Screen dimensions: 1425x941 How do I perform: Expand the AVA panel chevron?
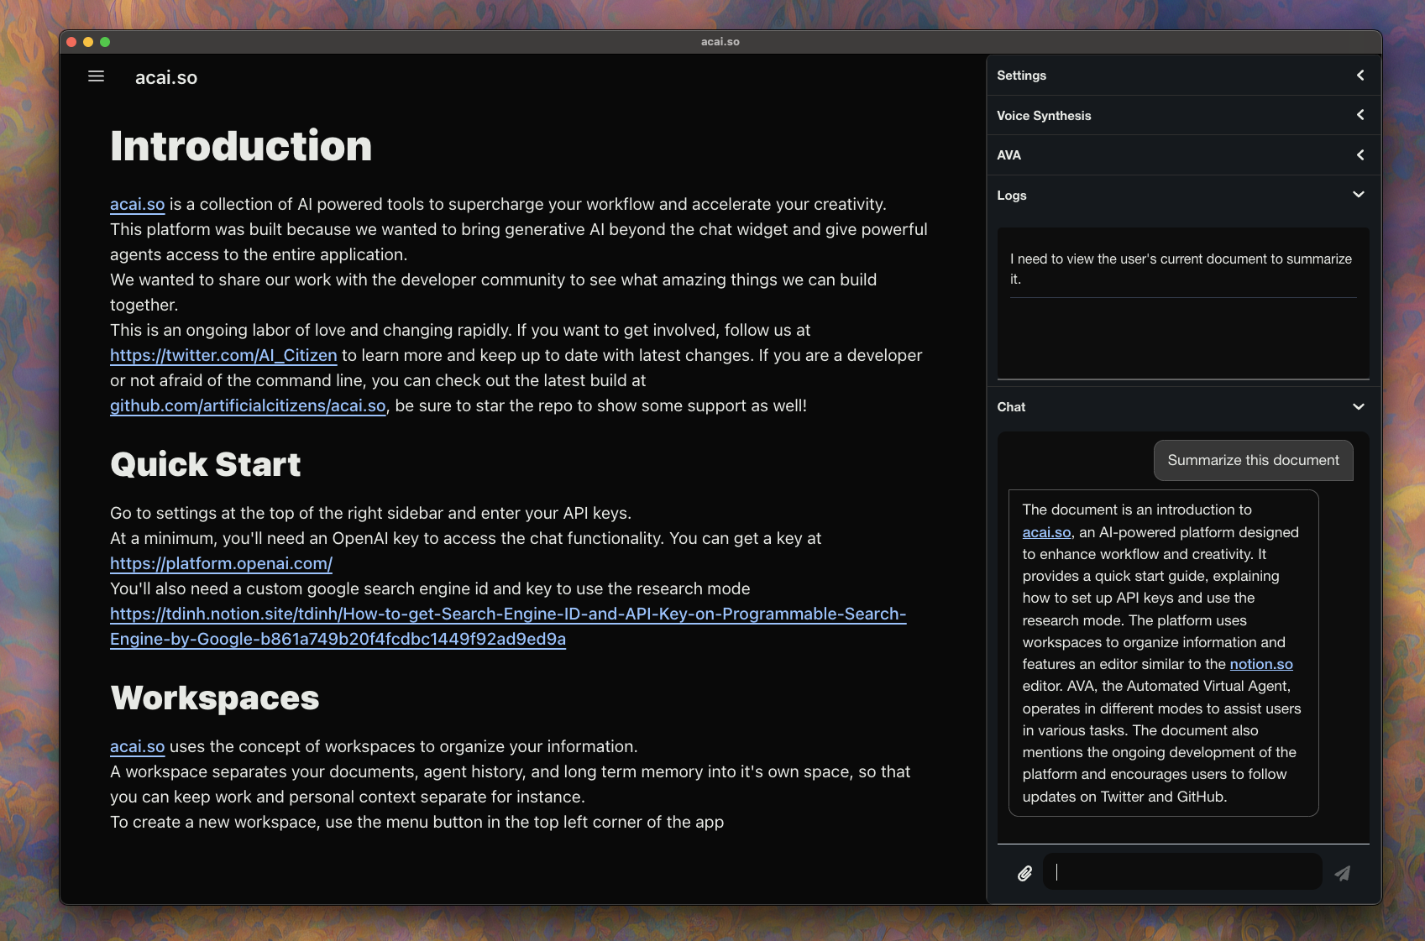click(x=1360, y=155)
